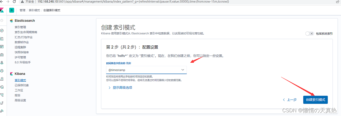The height and width of the screenshot is (116, 341).
Task: Open SIEM icon in sidebar
Action: 2,111
